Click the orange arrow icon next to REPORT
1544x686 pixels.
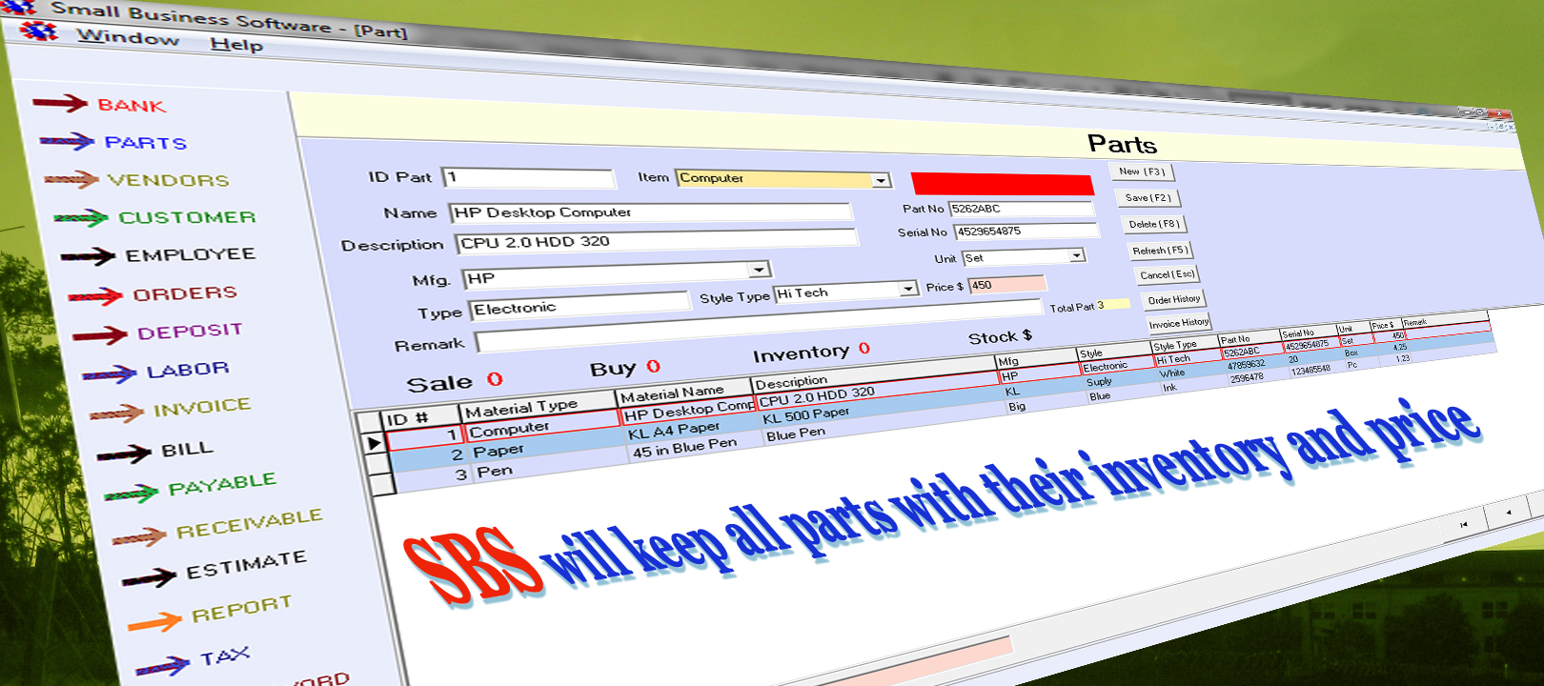coord(154,623)
